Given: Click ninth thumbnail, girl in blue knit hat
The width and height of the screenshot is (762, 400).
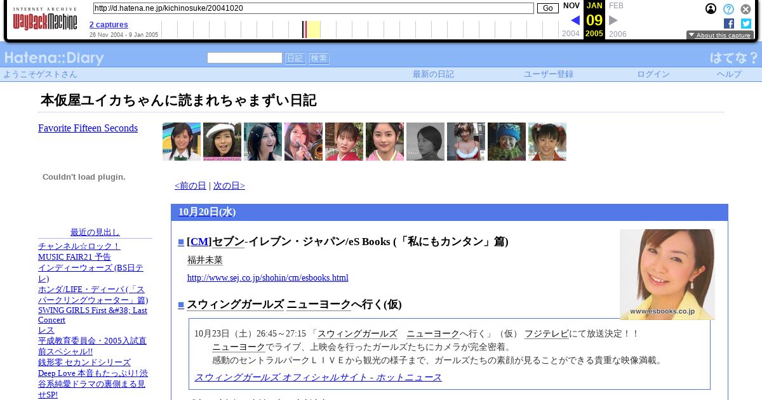Looking at the screenshot, I should [x=507, y=142].
